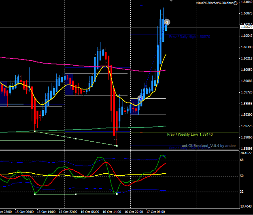Click the 1.60380 price scale value
The height and width of the screenshot is (215, 253).
tap(247, 47)
